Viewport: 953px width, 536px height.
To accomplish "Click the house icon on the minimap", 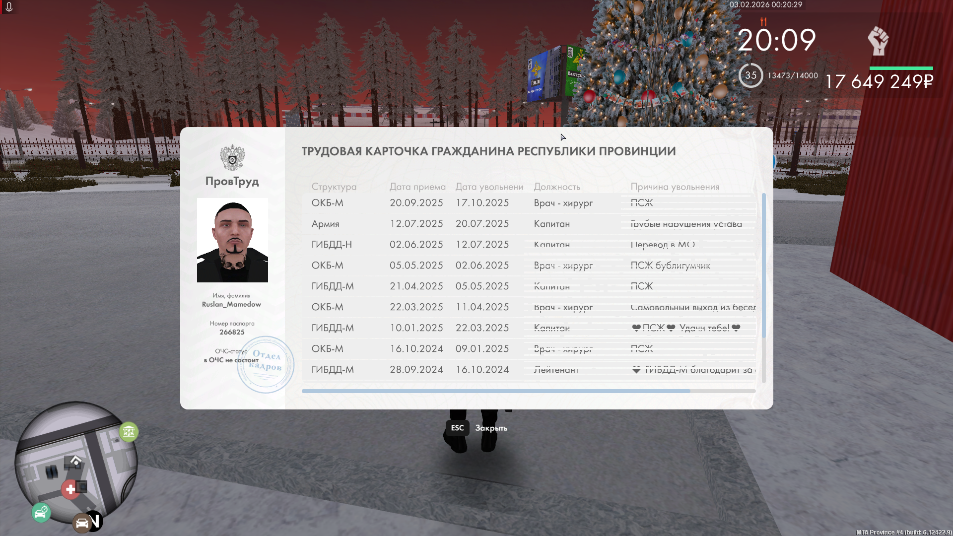I will click(x=75, y=461).
